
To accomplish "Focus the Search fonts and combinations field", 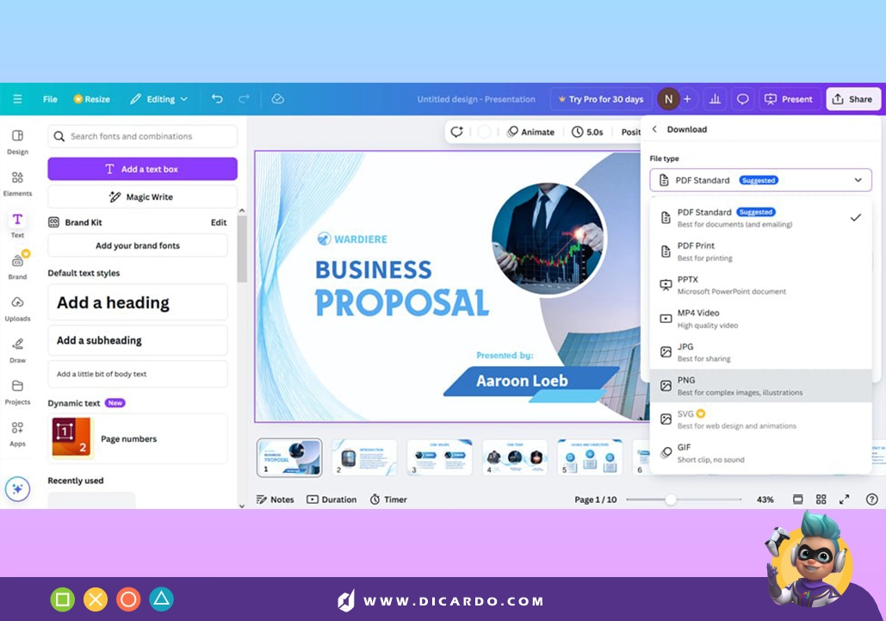I will (142, 136).
